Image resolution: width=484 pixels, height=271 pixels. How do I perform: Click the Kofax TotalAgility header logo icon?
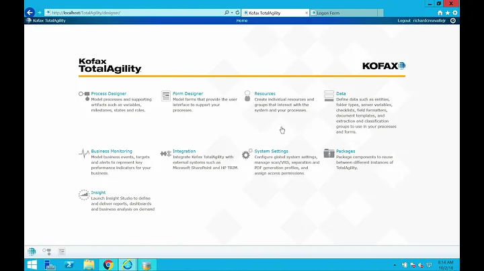(29, 21)
